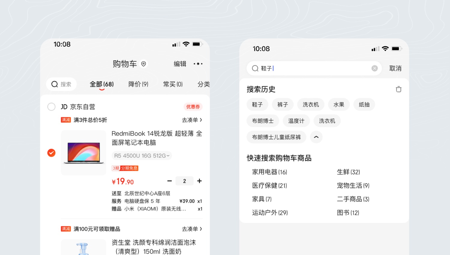Switch to the 常买(0) tab
The image size is (450, 255).
(x=172, y=84)
